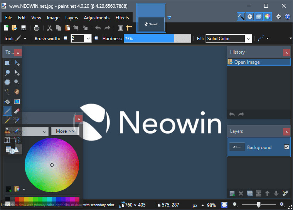This screenshot has height=210, width=293.
Task: Select the Pan hand tool
Action: [x=17, y=92]
